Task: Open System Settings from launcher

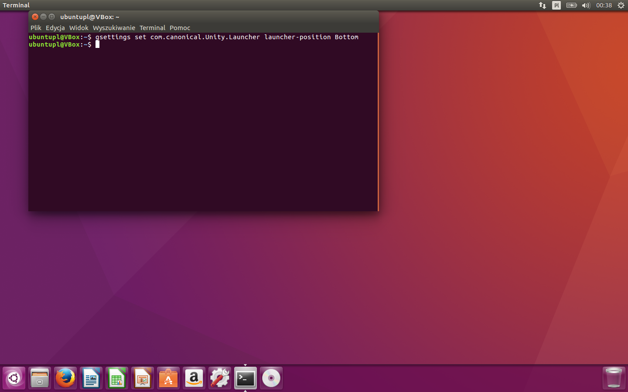Action: pyautogui.click(x=220, y=378)
